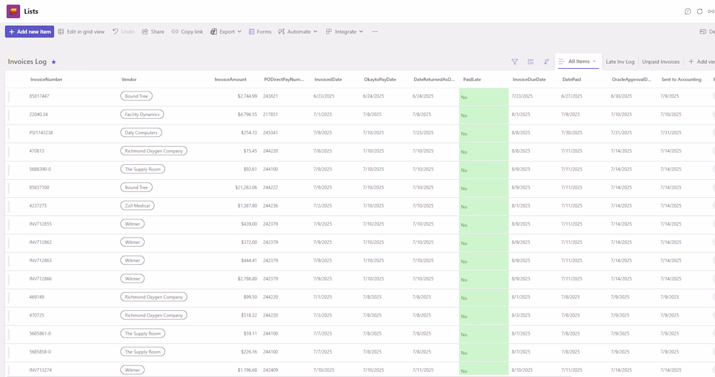Click the refresh icon in top bar

coord(699,12)
